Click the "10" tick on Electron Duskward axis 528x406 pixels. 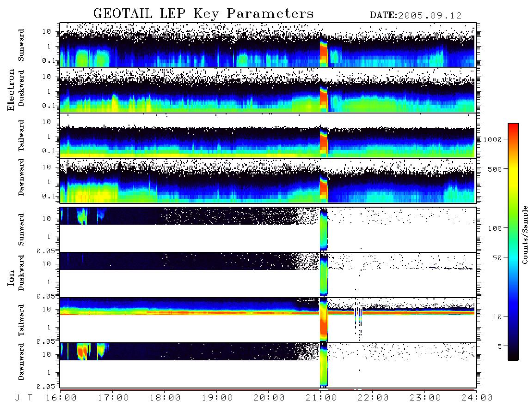(47, 77)
